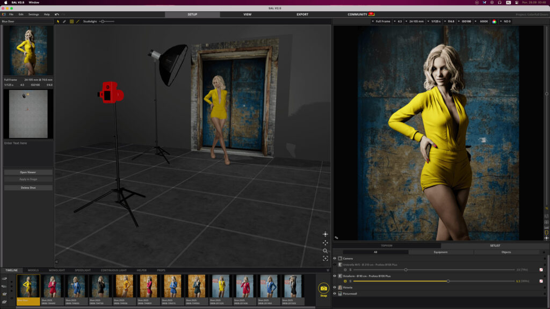Toggle power of Octaform light

click(x=345, y=281)
